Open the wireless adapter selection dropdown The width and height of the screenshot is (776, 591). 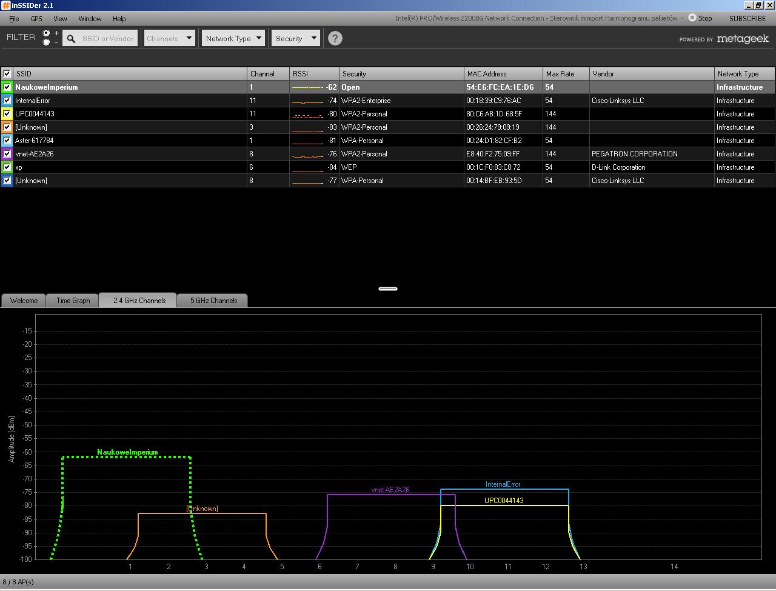pyautogui.click(x=682, y=18)
